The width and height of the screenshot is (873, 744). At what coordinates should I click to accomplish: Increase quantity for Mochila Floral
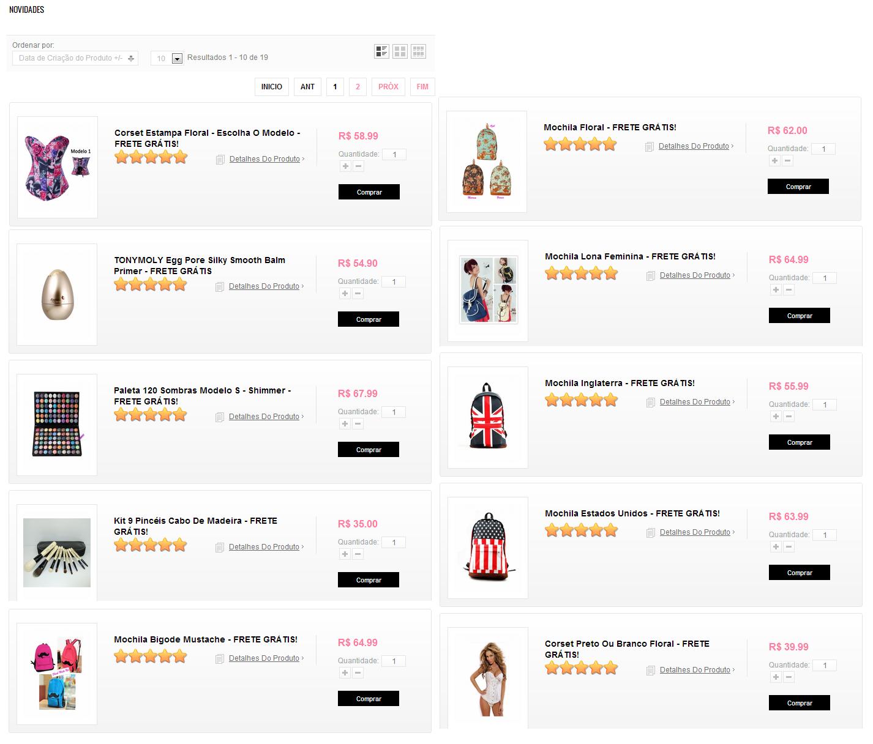pos(774,161)
